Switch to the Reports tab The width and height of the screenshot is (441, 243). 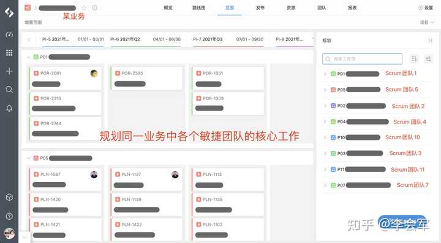[x=352, y=8]
